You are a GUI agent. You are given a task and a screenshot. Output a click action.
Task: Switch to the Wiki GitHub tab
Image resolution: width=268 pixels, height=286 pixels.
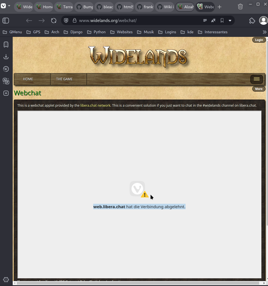(165, 7)
